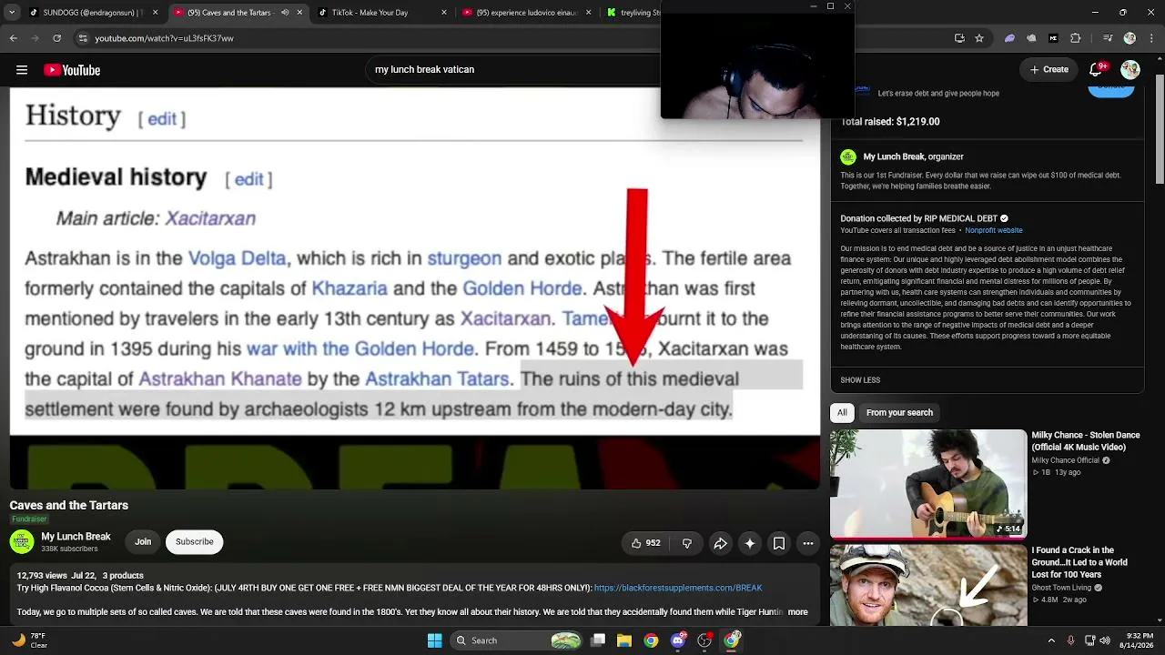
Task: Open the clock showing 9:32 PM
Action: coord(1137,640)
